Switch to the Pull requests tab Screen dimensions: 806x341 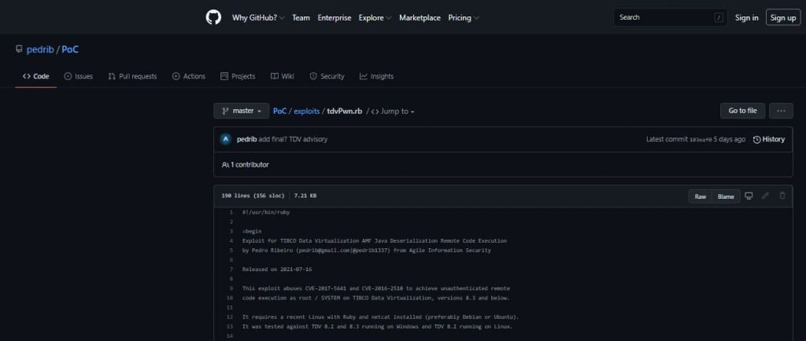(x=132, y=76)
